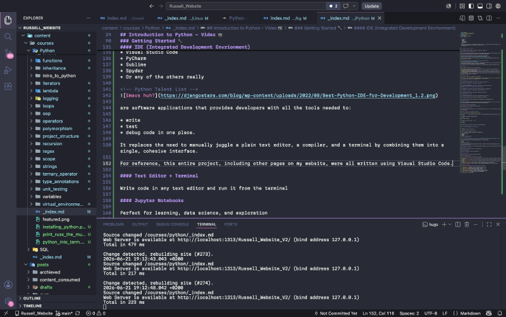This screenshot has height=317, width=506.
Task: Click the hugo terminal label
Action: (430, 225)
